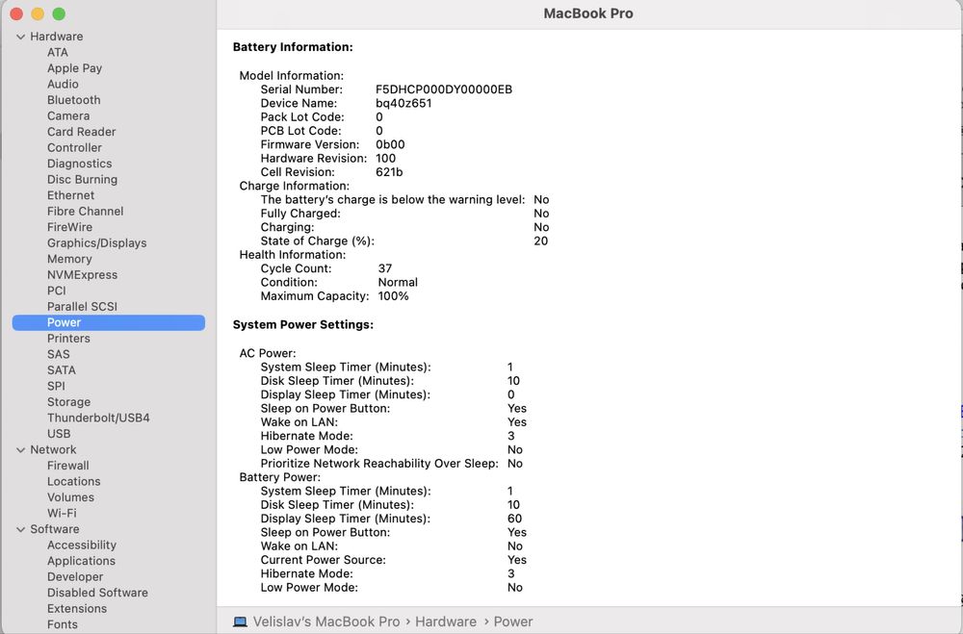Click the serial number F5DHCP000DY00000EB
Screen dimensions: 963x634
click(443, 89)
